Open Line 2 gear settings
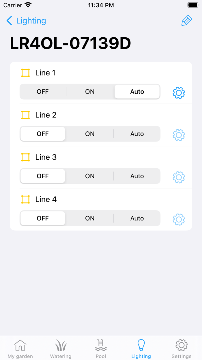The image size is (202, 360). tap(179, 135)
